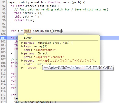Click 'var' keyword on line 111
119x103 pixels.
(13, 73)
